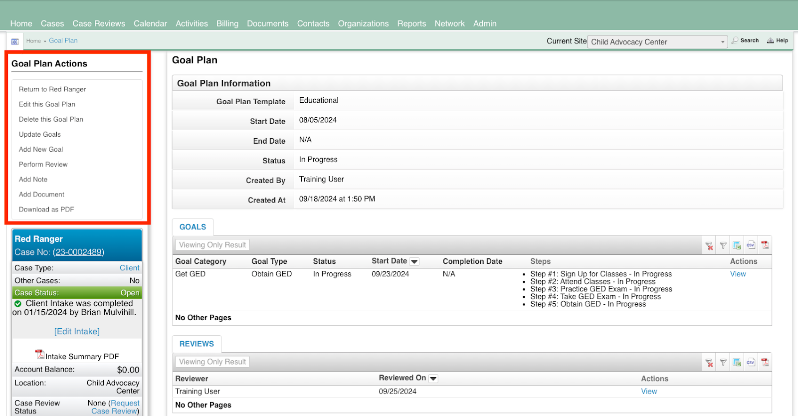The height and width of the screenshot is (416, 798).
Task: Select the REVIEWS tab
Action: 197,344
